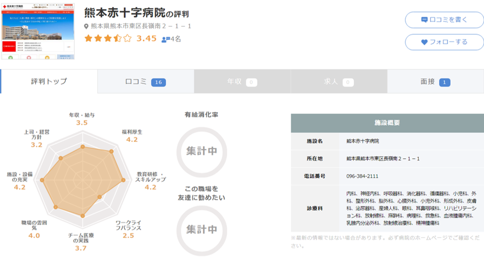
Task: Click the reviewer count people icon
Action: tap(165, 39)
